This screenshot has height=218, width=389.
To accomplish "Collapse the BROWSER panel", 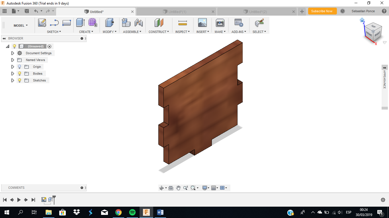I will (4, 38).
